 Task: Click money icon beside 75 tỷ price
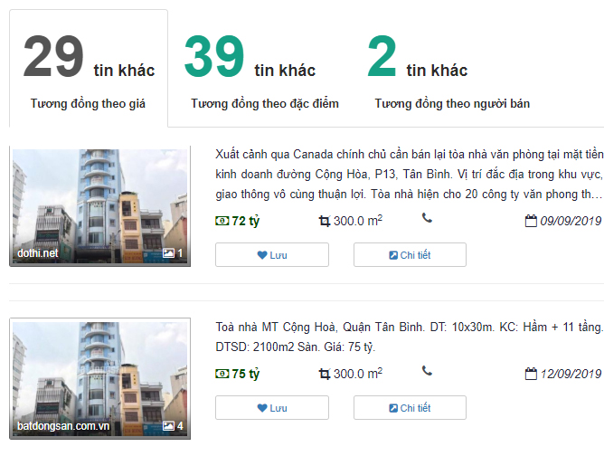coord(222,374)
